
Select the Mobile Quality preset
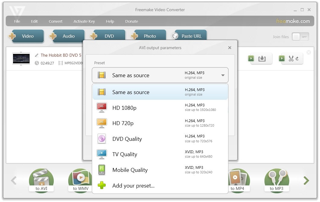point(130,170)
